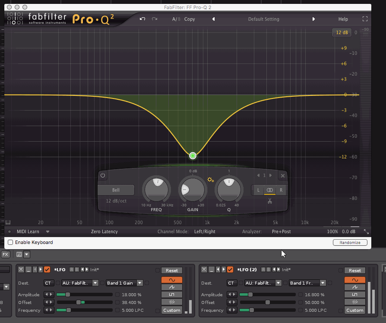
Task: Open the band settings gear icon
Action: [x=211, y=179]
